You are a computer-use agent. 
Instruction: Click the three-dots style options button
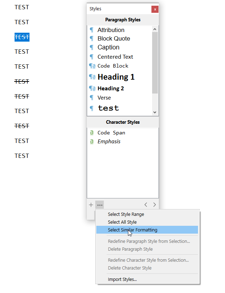click(100, 205)
